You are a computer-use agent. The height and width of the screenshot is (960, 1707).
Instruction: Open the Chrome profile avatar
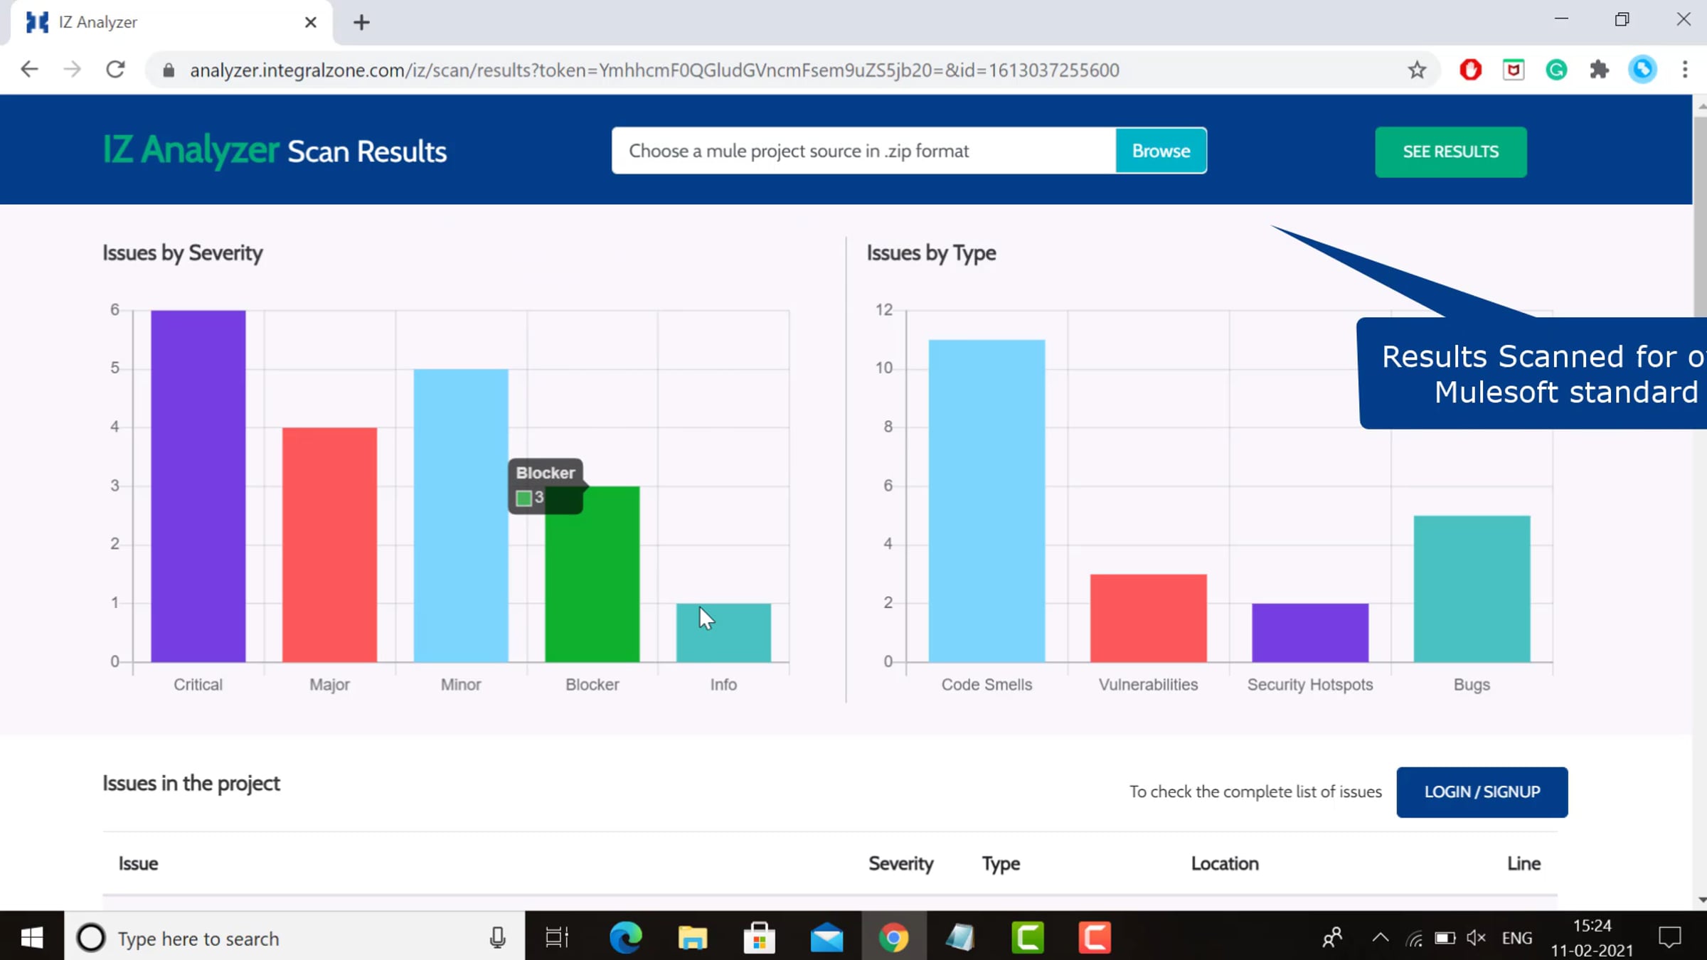[1642, 70]
